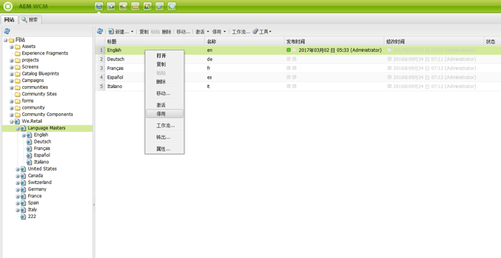This screenshot has height=258, width=501.
Task: Expand the projects tree node
Action: [x=11, y=60]
